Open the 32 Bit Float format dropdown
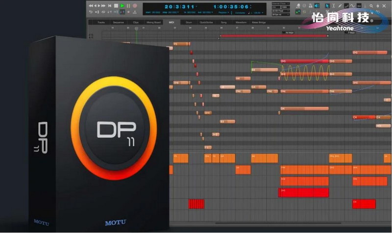This screenshot has width=392, height=233. tap(281, 11)
